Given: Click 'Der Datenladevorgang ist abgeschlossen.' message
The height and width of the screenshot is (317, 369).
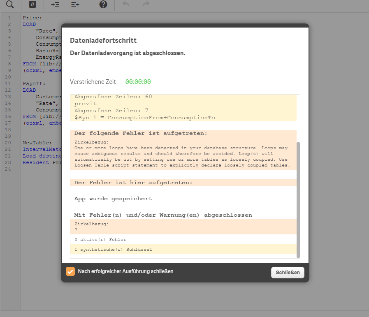Looking at the screenshot, I should (128, 53).
